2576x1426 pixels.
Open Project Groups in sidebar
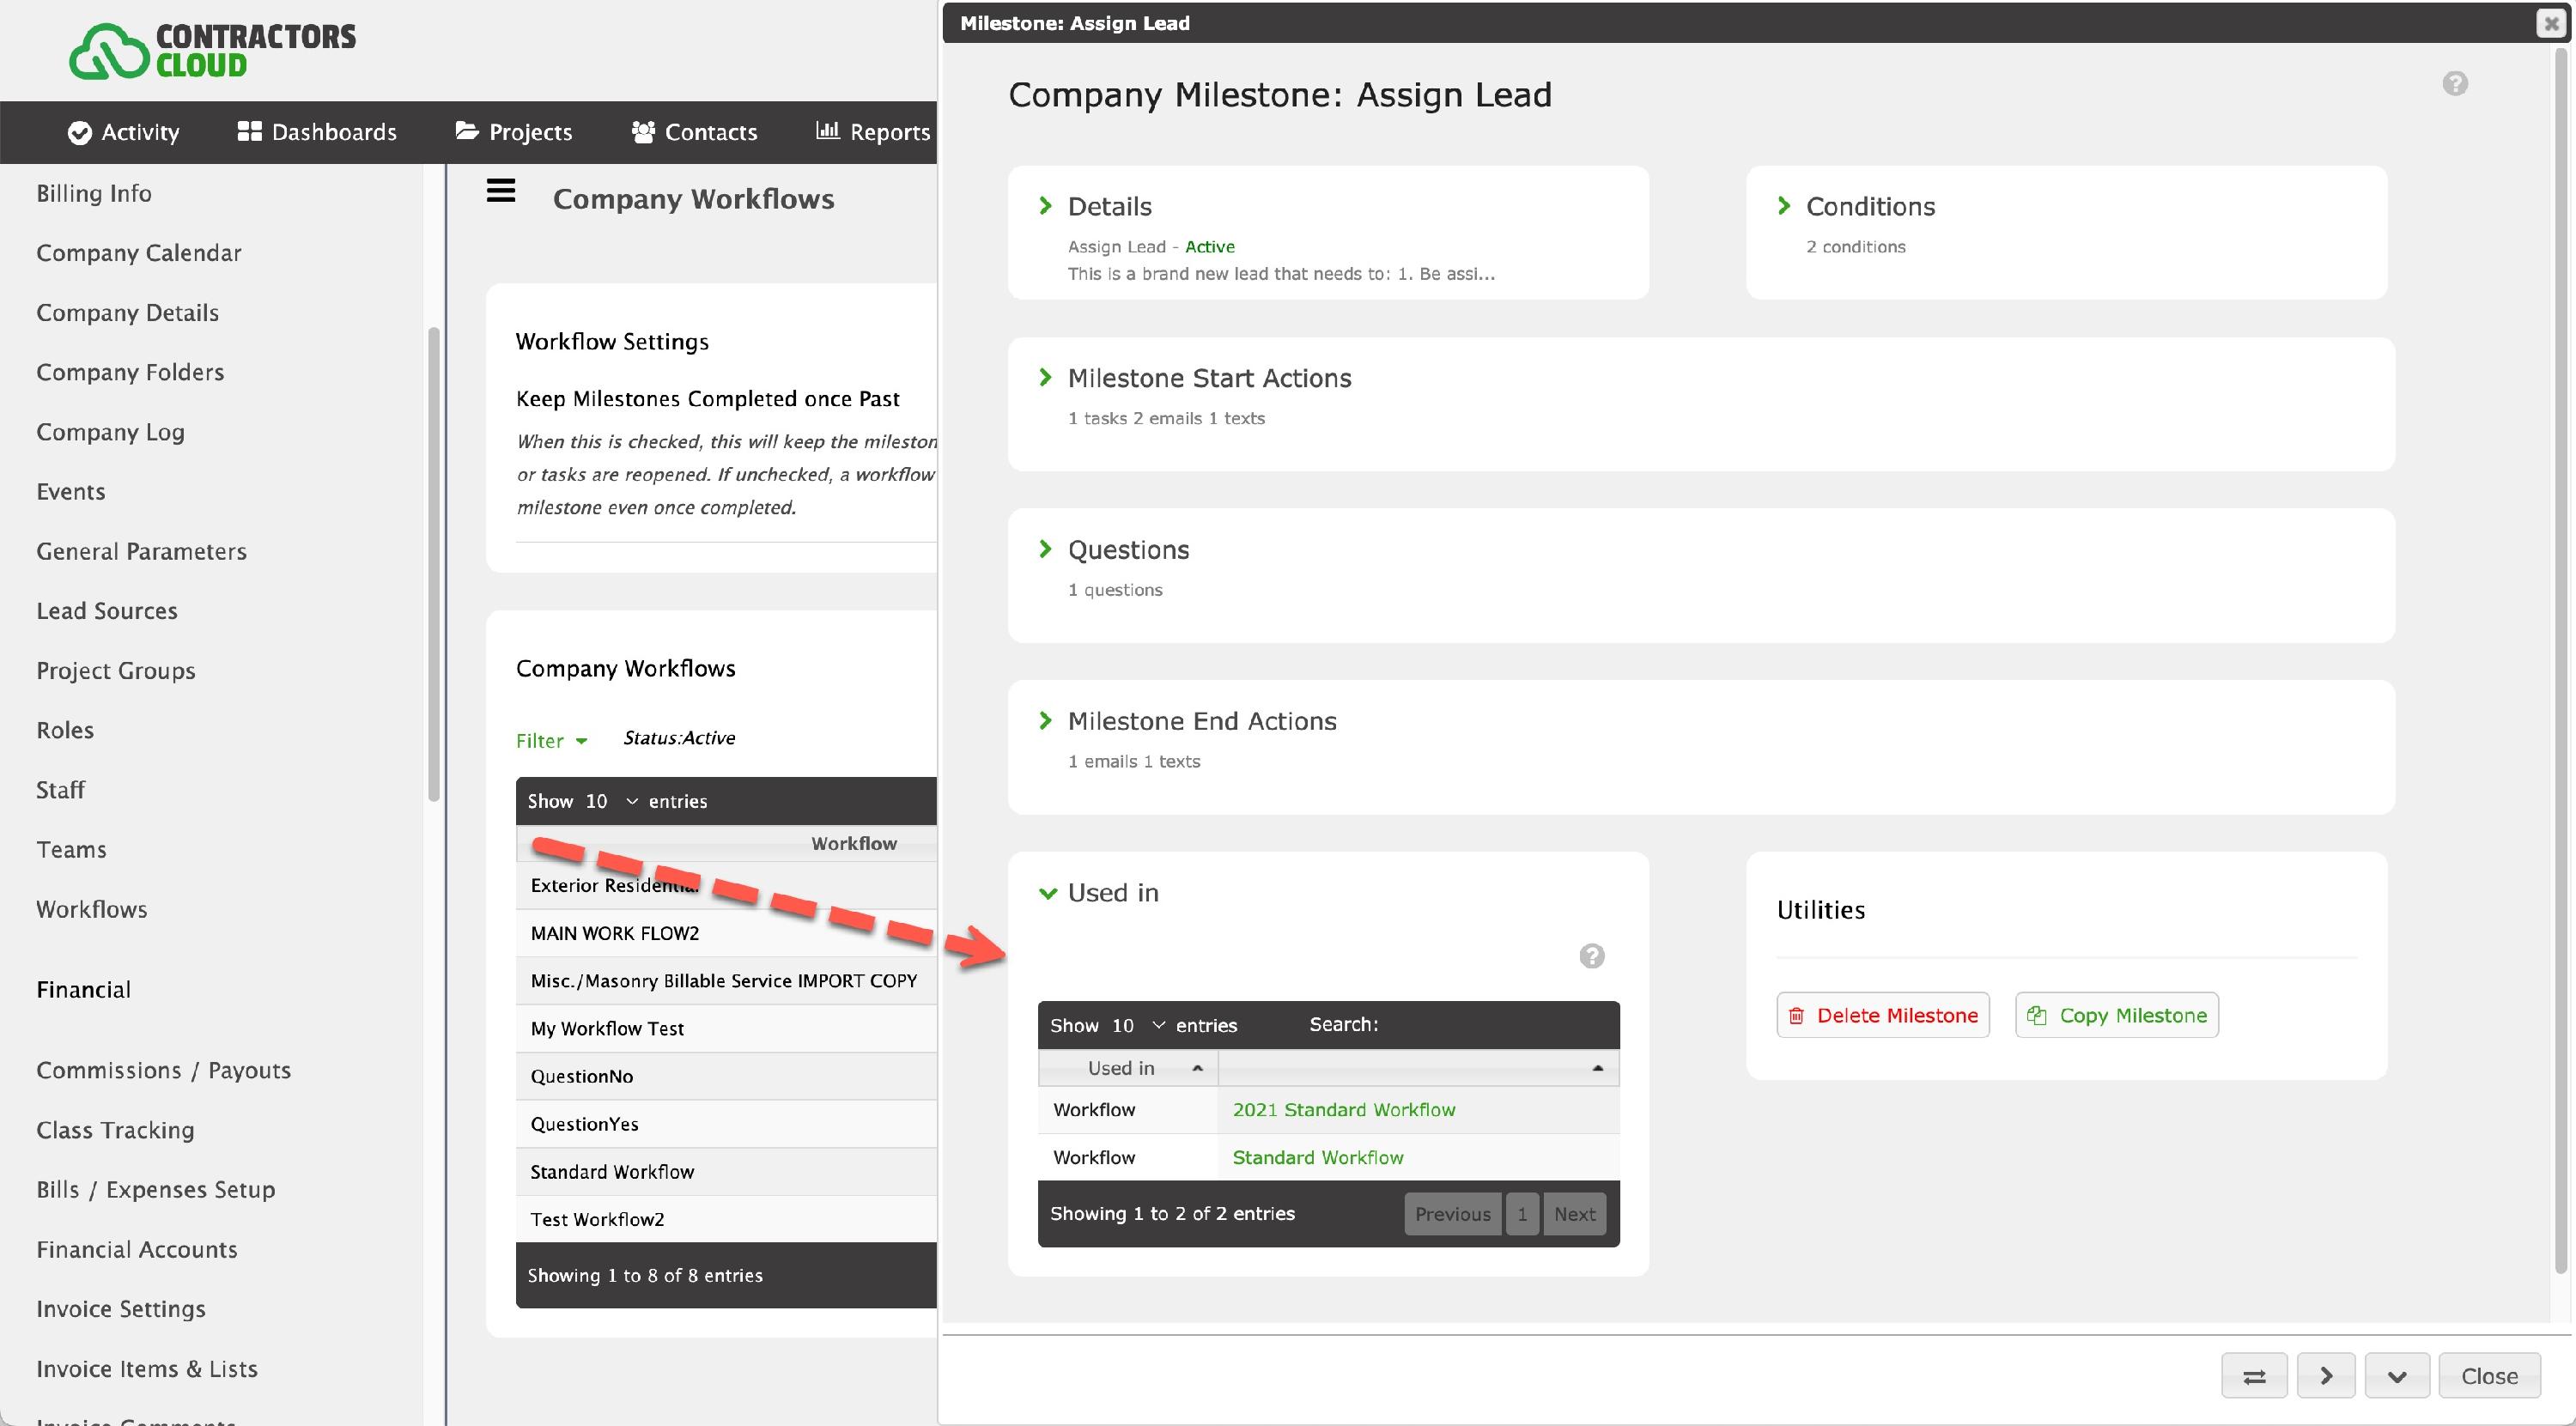(x=116, y=671)
